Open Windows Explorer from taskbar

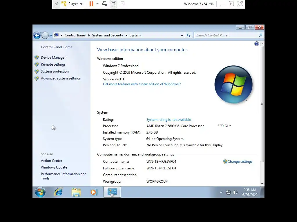click(76, 192)
